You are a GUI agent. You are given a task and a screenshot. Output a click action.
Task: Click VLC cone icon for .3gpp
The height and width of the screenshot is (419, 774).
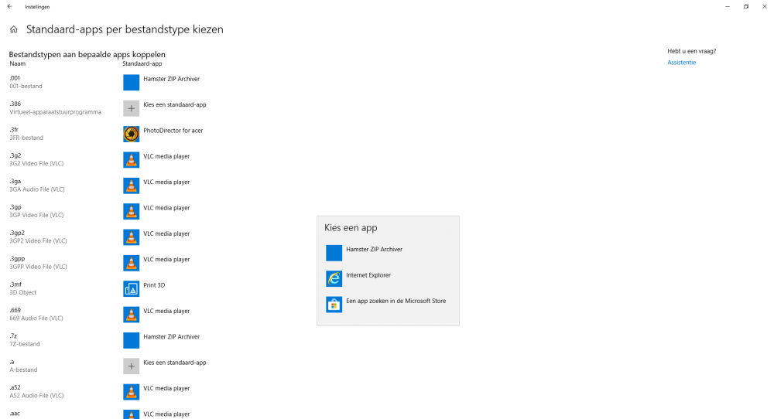(132, 263)
